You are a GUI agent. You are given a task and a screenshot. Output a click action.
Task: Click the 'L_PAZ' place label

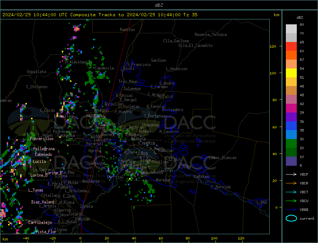[x=262, y=202]
